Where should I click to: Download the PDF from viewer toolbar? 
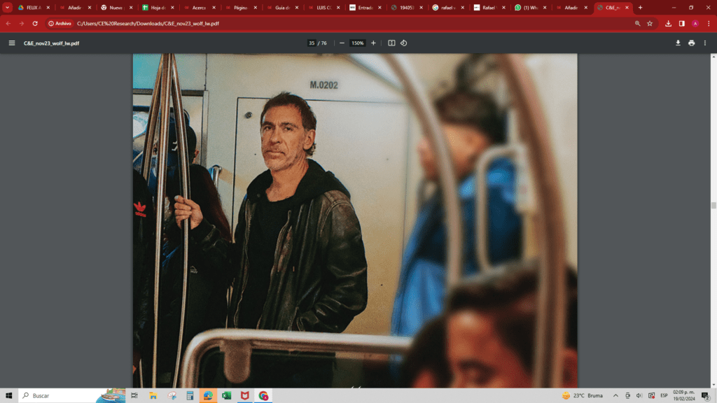[678, 43]
